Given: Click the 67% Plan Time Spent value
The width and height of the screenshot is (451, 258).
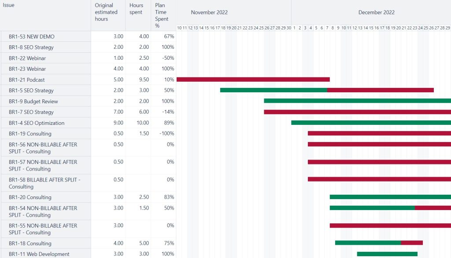Looking at the screenshot, I should pos(169,36).
